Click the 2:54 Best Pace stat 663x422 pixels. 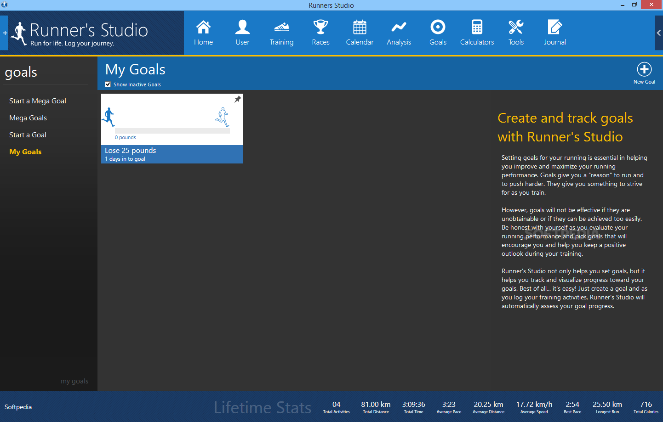(572, 407)
